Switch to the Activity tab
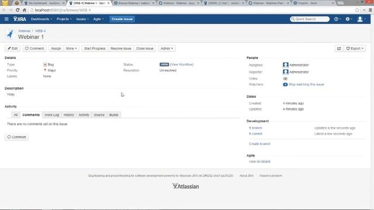The width and height of the screenshot is (374, 210). point(84,115)
